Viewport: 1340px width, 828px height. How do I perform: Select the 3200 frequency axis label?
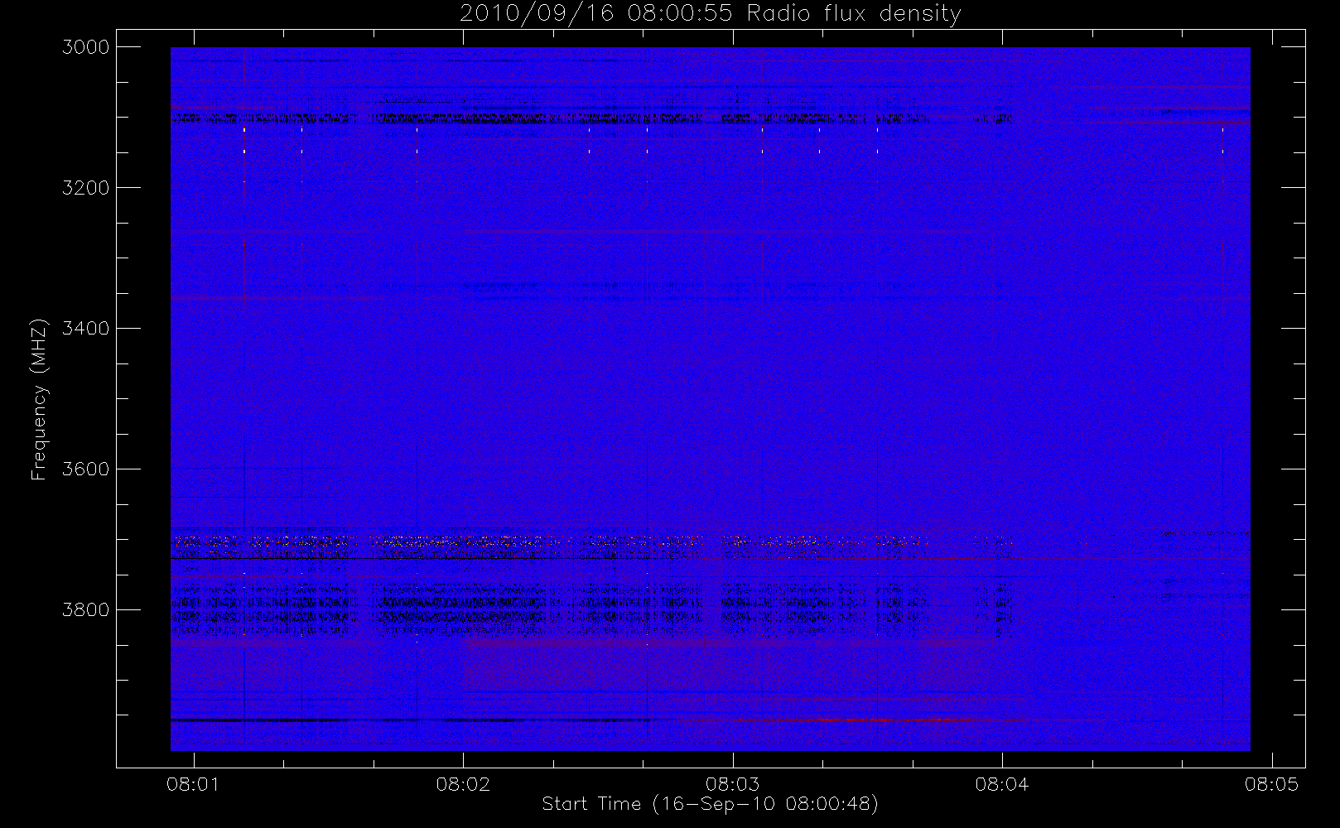pyautogui.click(x=86, y=188)
